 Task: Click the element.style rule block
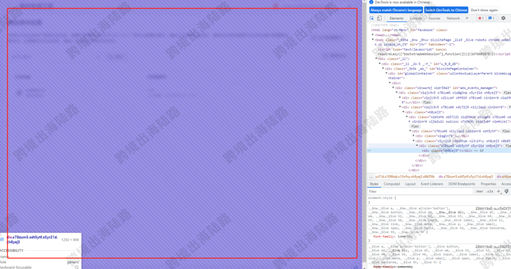(439, 200)
